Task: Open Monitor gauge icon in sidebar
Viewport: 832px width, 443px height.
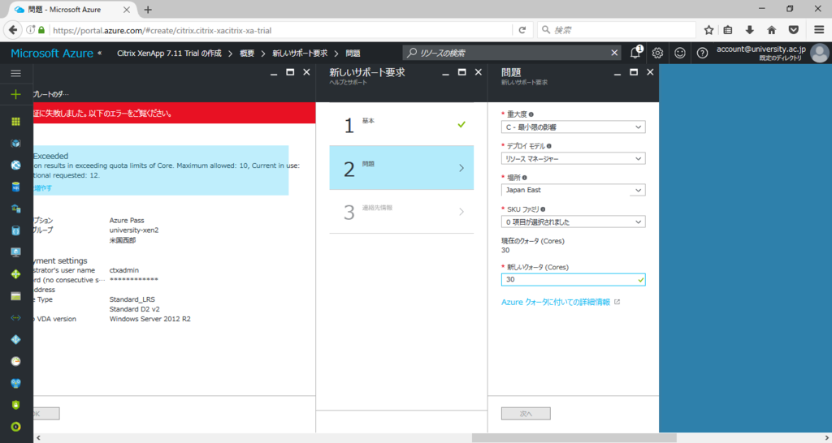Action: point(16,361)
